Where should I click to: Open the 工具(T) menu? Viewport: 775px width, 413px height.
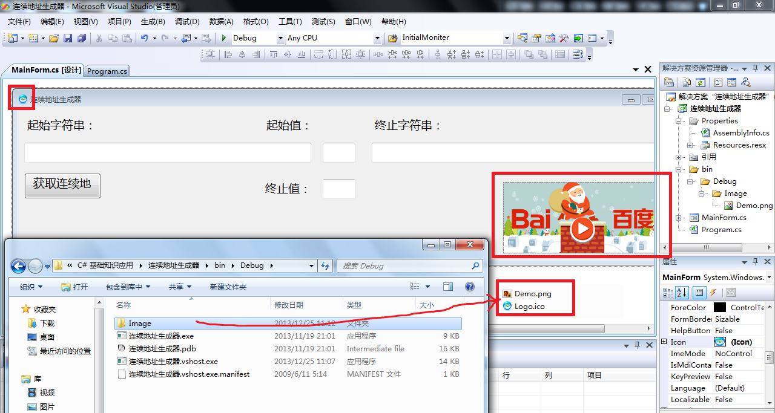point(290,22)
